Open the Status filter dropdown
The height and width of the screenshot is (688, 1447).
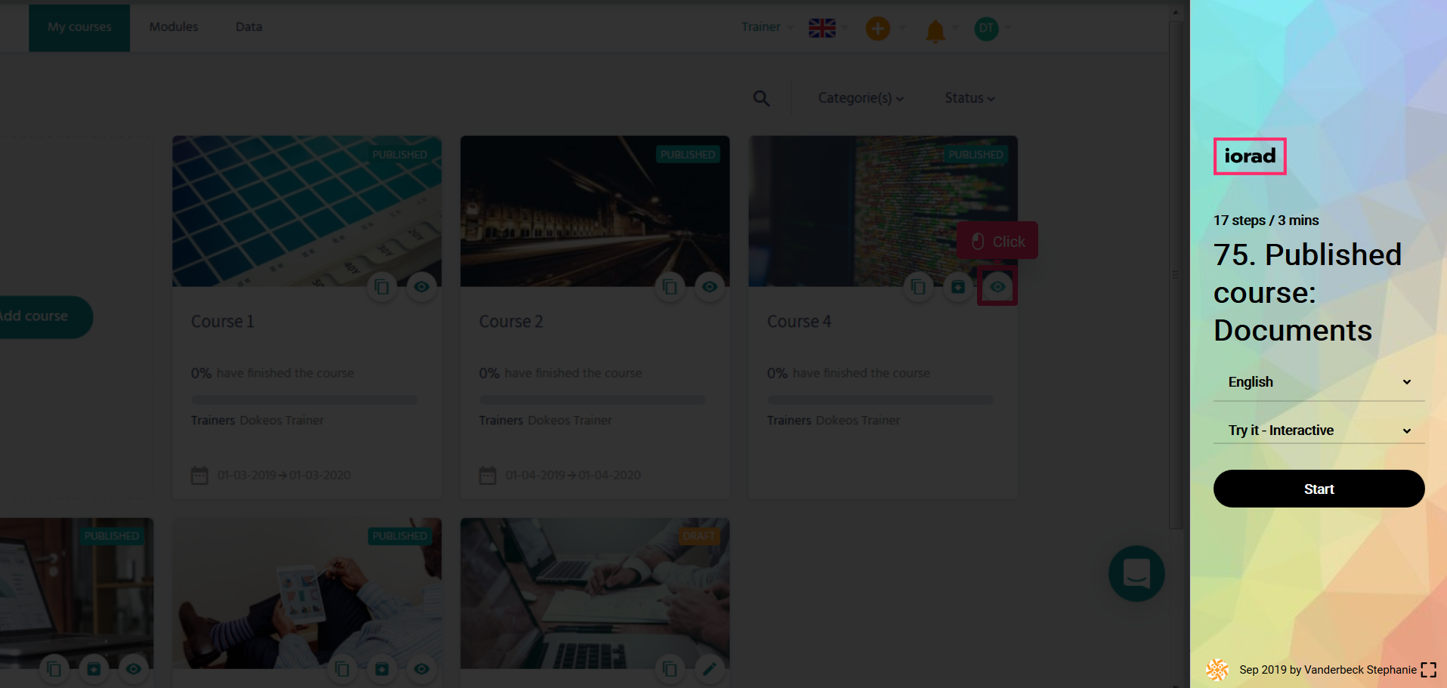pyautogui.click(x=969, y=98)
